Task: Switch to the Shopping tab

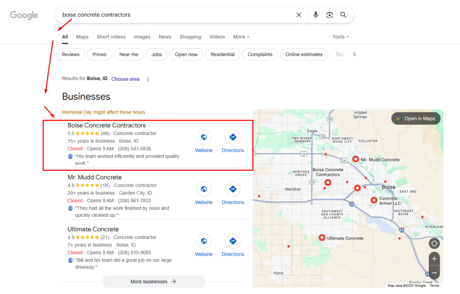Action: (x=190, y=37)
